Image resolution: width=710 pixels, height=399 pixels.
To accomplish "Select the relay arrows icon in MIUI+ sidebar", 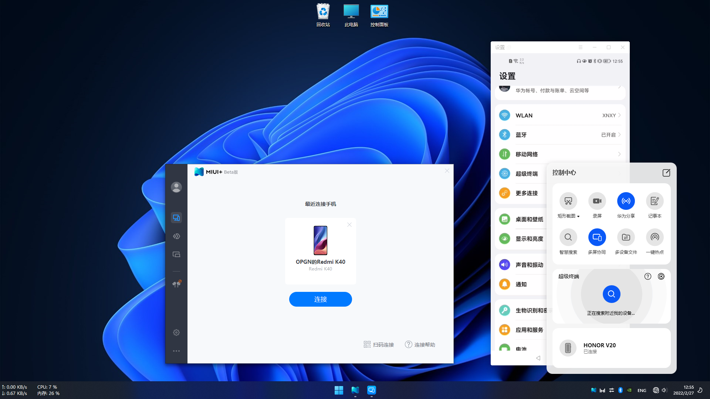I will coord(176,236).
